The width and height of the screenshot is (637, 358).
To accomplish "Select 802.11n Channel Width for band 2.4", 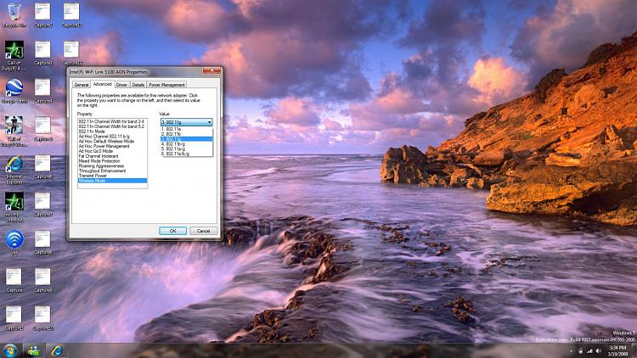I will [112, 121].
